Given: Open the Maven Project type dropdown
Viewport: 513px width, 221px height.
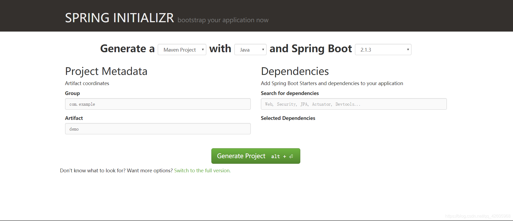Looking at the screenshot, I should coord(182,49).
